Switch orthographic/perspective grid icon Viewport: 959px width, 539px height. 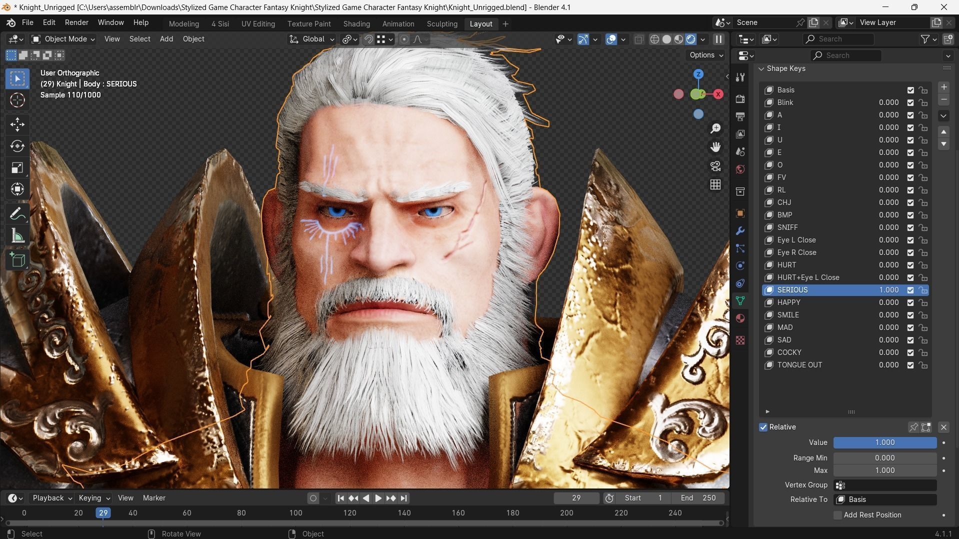point(715,184)
